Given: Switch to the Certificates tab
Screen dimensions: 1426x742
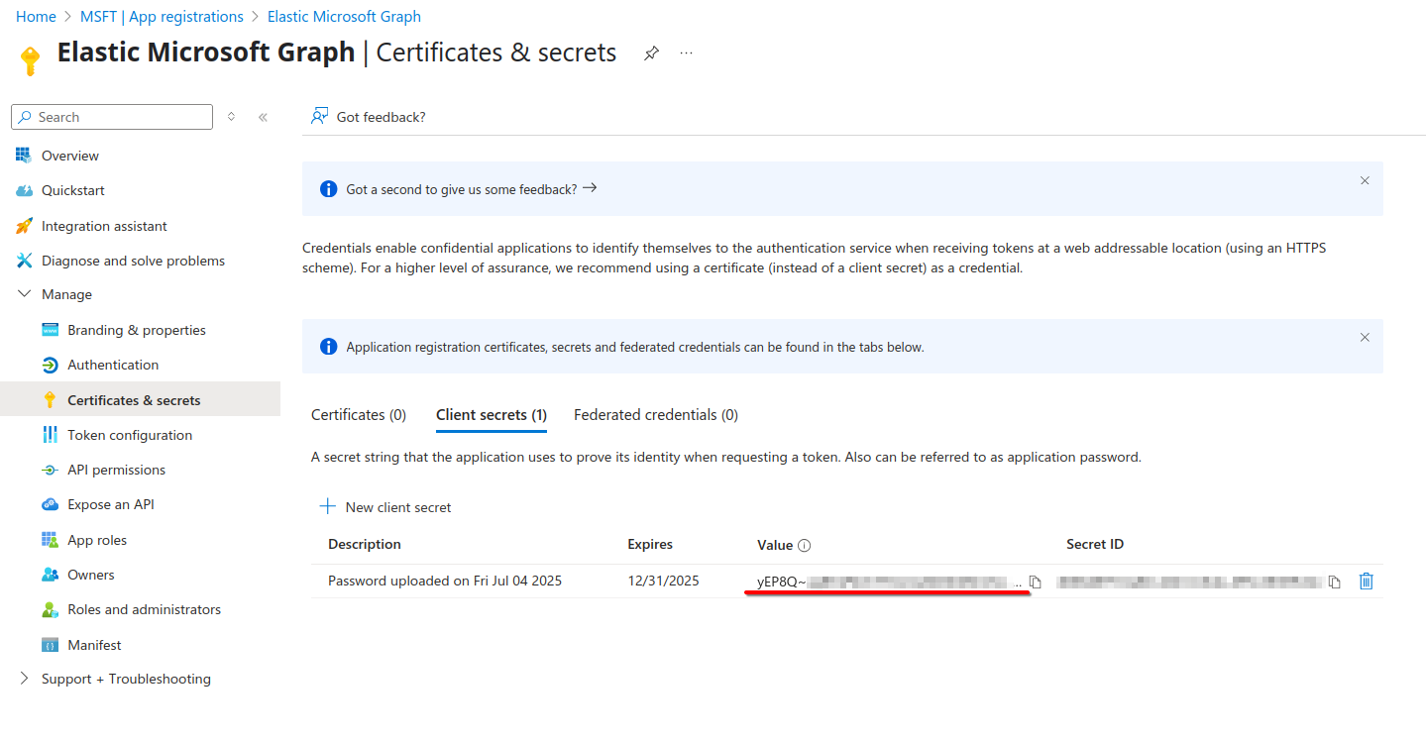Looking at the screenshot, I should coord(359,414).
